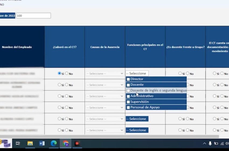The width and height of the screenshot is (229, 151).
Task: Check the Director option
Action: pos(128,79)
